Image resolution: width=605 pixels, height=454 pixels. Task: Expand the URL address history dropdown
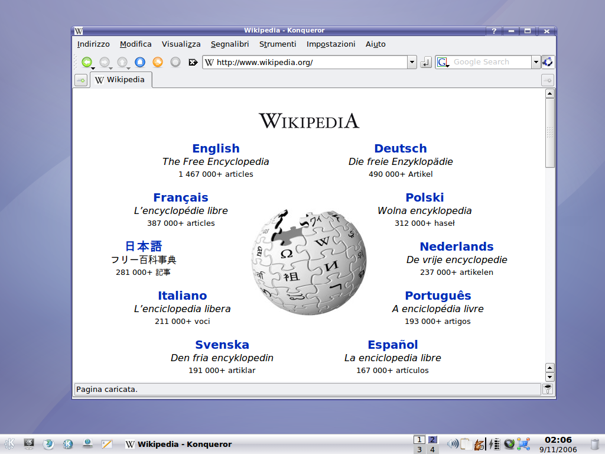click(x=412, y=62)
